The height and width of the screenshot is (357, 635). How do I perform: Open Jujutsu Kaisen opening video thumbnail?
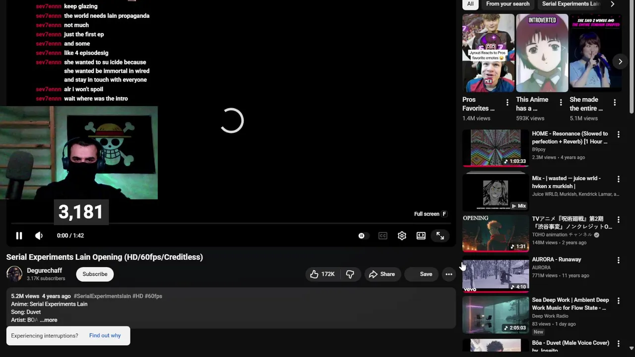(495, 233)
